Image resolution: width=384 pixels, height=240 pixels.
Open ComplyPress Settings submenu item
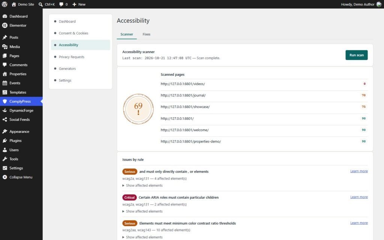81,80
